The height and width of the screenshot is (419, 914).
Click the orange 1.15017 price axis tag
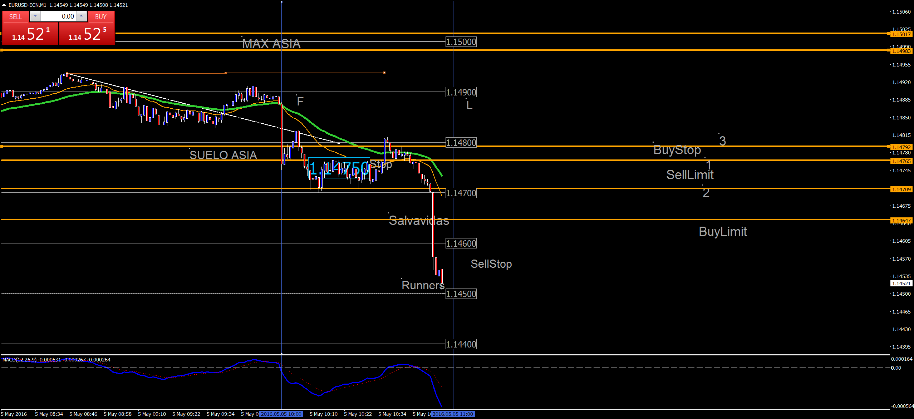pos(901,34)
